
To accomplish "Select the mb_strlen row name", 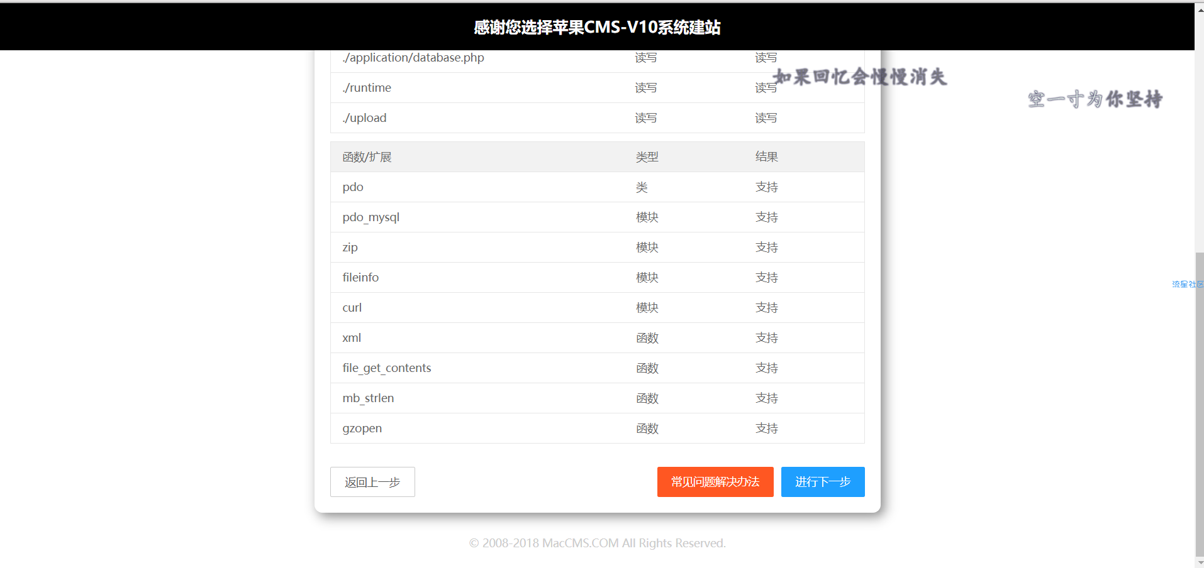I will tap(368, 398).
